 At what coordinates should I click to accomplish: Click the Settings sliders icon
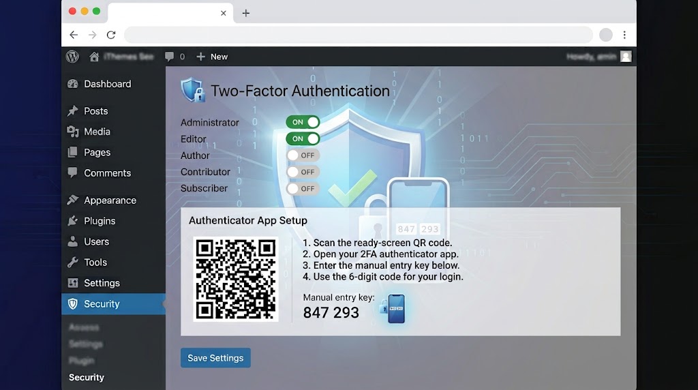(x=72, y=283)
